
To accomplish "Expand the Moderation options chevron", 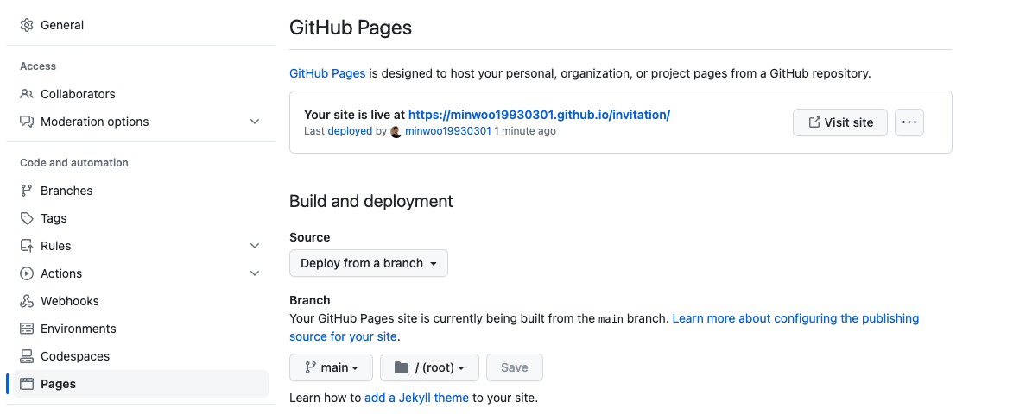I will coord(255,122).
